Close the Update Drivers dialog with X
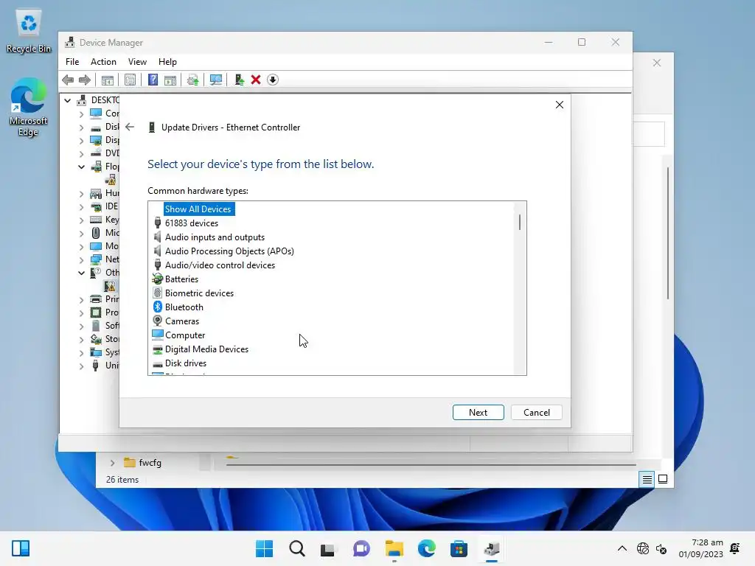Screen dimensions: 755x566 pos(559,105)
